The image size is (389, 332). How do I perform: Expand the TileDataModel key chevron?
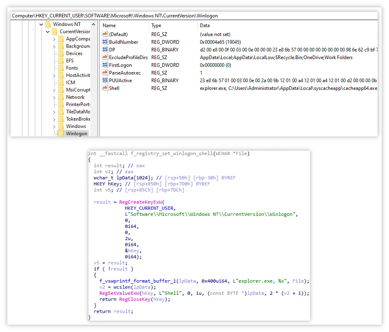[54, 112]
